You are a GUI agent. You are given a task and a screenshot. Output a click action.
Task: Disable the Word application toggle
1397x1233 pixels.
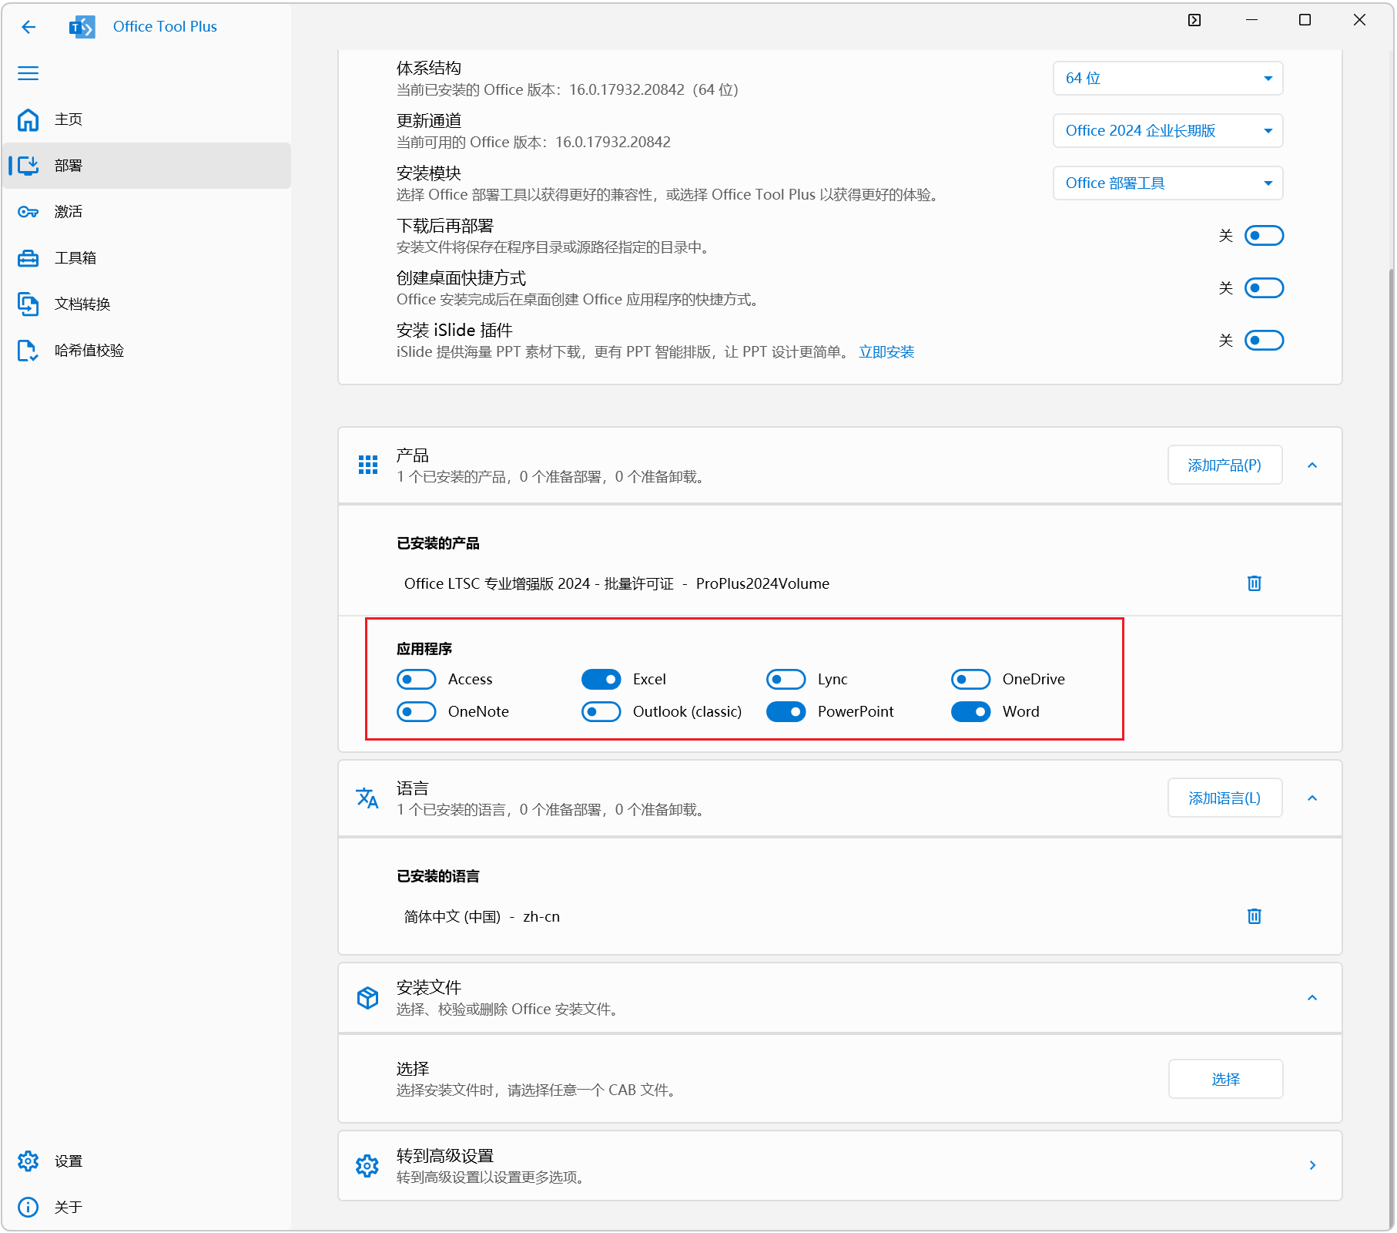[971, 712]
